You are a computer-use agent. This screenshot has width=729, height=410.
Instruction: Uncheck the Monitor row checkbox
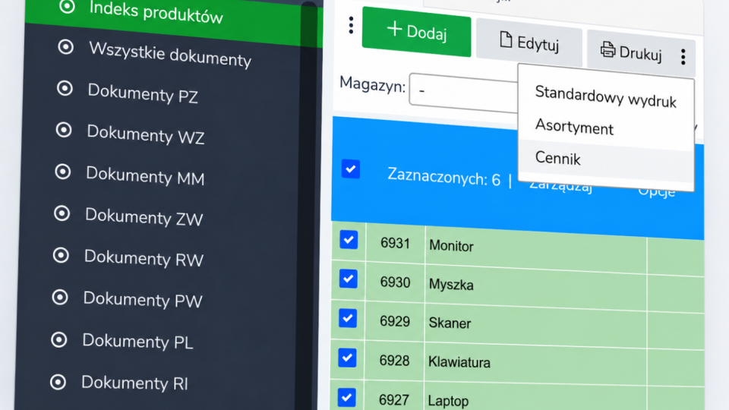click(349, 240)
